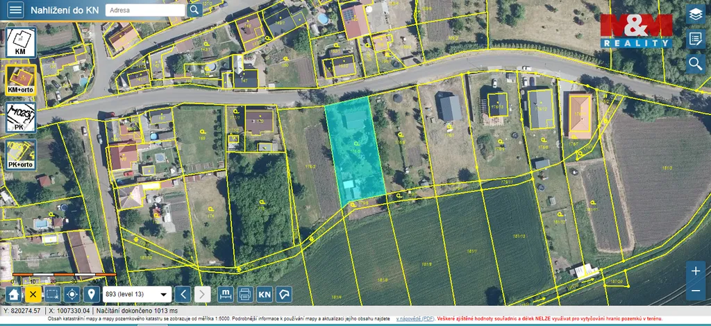Zoom out with the minus button
The image size is (711, 326).
pos(696,290)
